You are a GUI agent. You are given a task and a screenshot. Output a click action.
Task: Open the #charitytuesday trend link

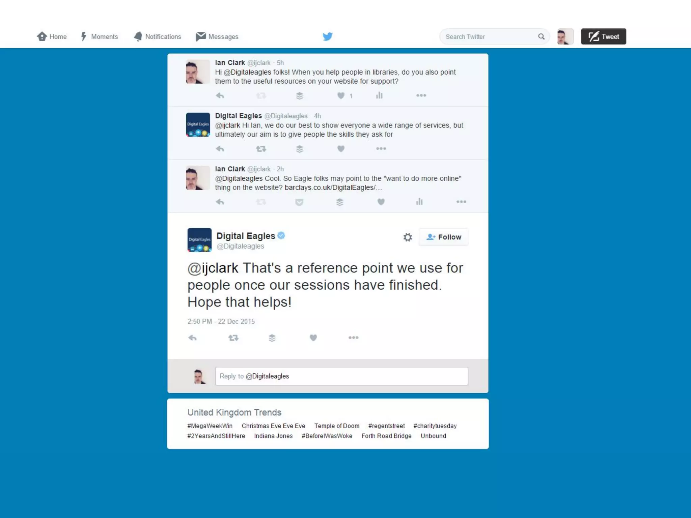(x=435, y=426)
